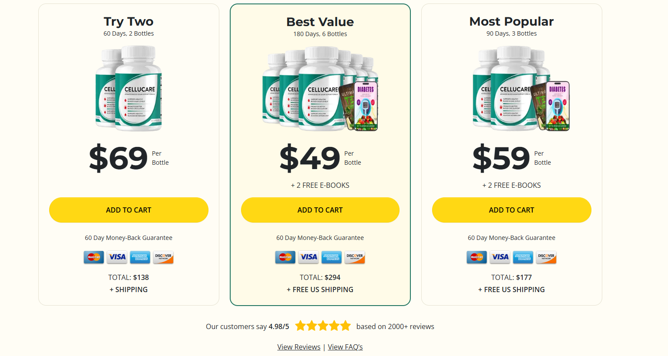Click the six-bottle Cellucare product image
This screenshot has width=668, height=356.
click(x=320, y=89)
